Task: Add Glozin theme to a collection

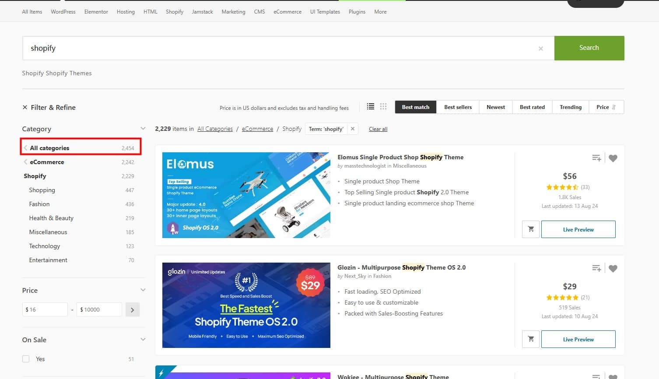Action: (x=596, y=268)
